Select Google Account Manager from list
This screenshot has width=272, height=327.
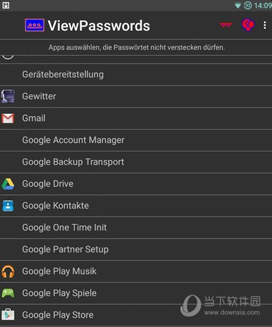[x=136, y=140]
